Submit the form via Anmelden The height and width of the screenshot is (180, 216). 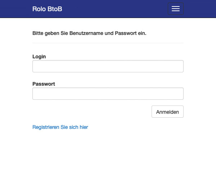click(x=167, y=112)
